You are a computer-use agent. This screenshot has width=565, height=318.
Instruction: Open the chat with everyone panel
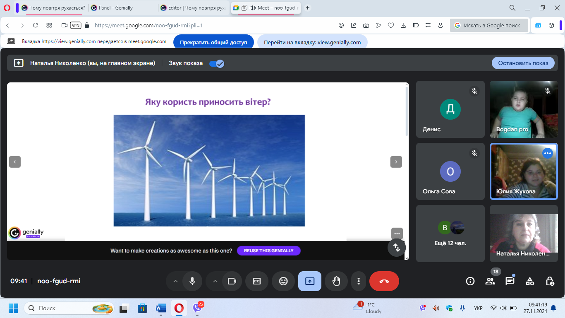(x=510, y=281)
